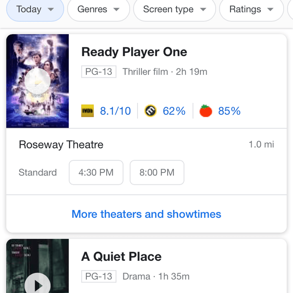
Task: Click the Roseway Theatre name
Action: 61,145
